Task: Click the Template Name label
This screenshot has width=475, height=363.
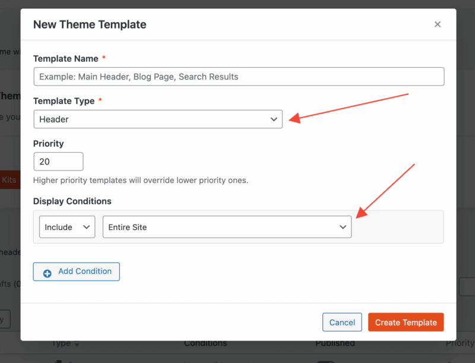Action: click(65, 58)
